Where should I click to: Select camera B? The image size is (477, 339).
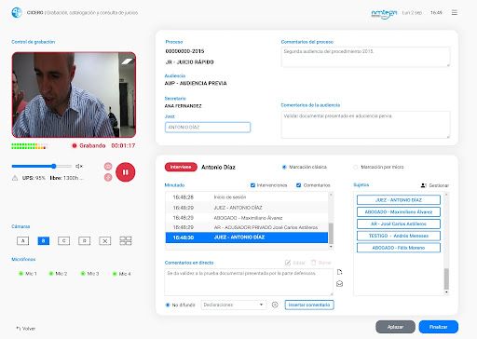click(44, 240)
